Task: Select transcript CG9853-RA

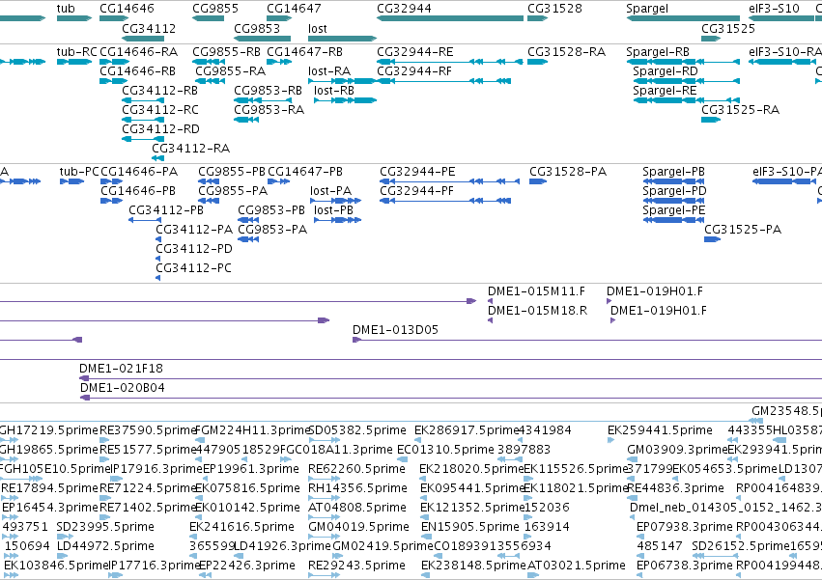Action: click(x=269, y=110)
